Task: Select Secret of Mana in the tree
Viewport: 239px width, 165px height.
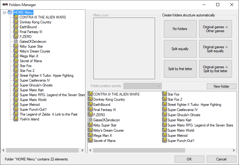Action: point(31,61)
